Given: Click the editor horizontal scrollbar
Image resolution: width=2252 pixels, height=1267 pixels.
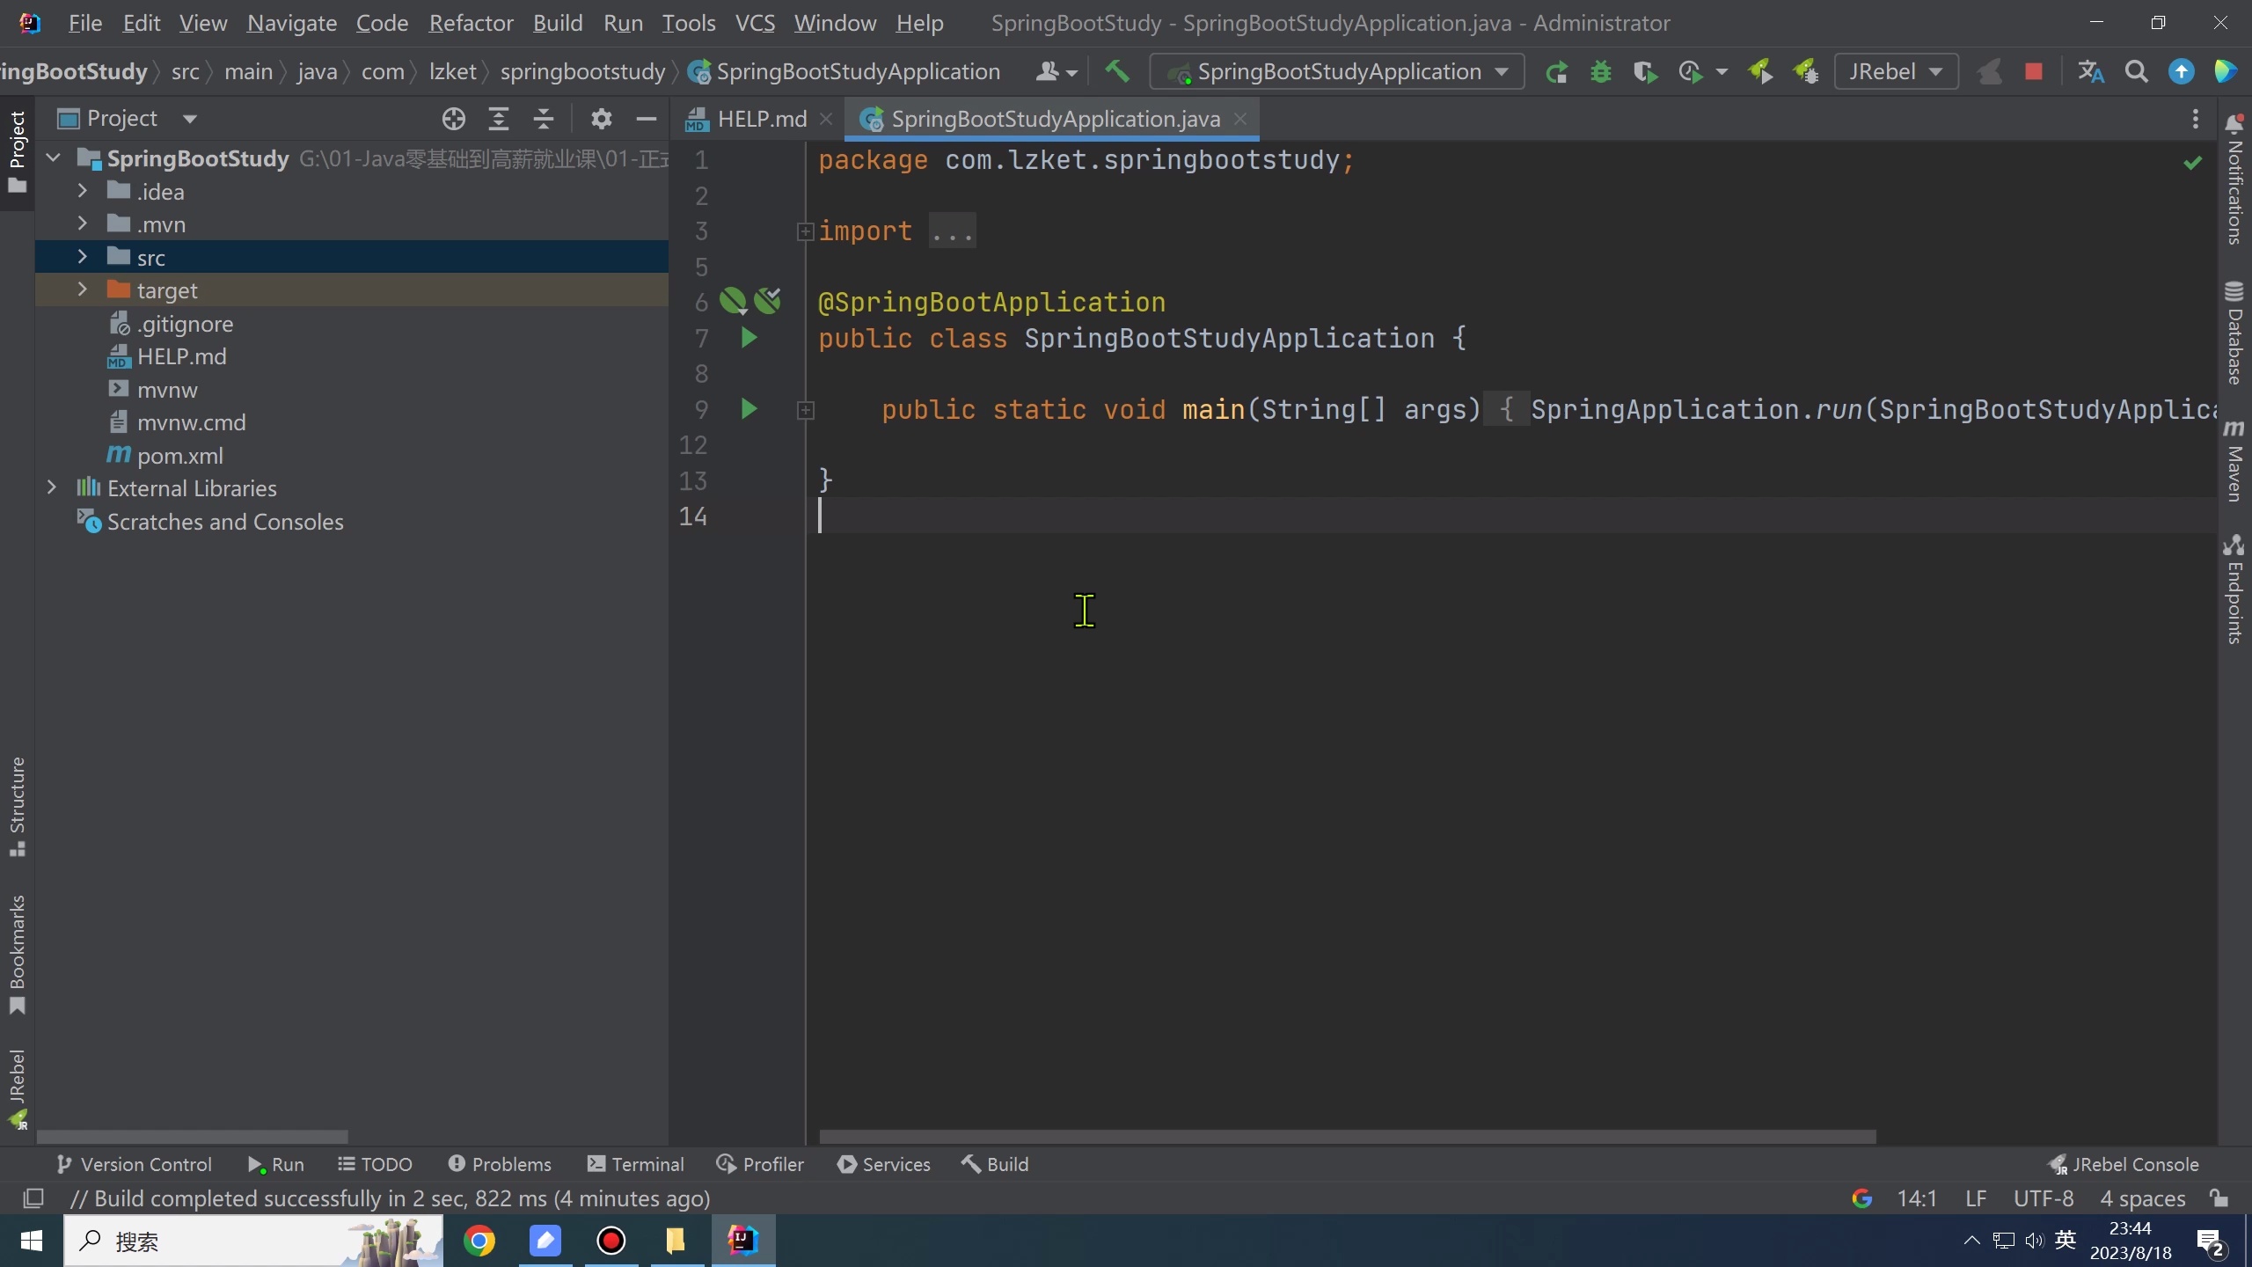Looking at the screenshot, I should [x=1346, y=1136].
